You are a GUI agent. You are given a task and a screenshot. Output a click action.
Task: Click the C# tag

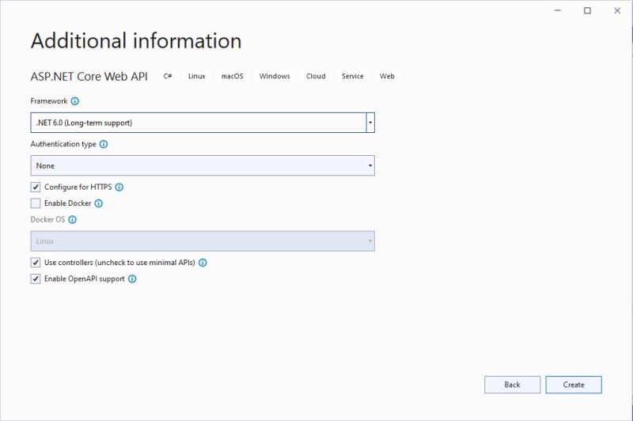tap(168, 76)
